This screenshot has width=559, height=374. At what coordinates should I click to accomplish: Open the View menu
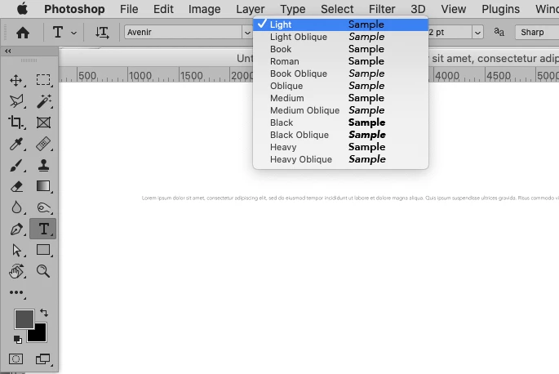click(x=454, y=9)
